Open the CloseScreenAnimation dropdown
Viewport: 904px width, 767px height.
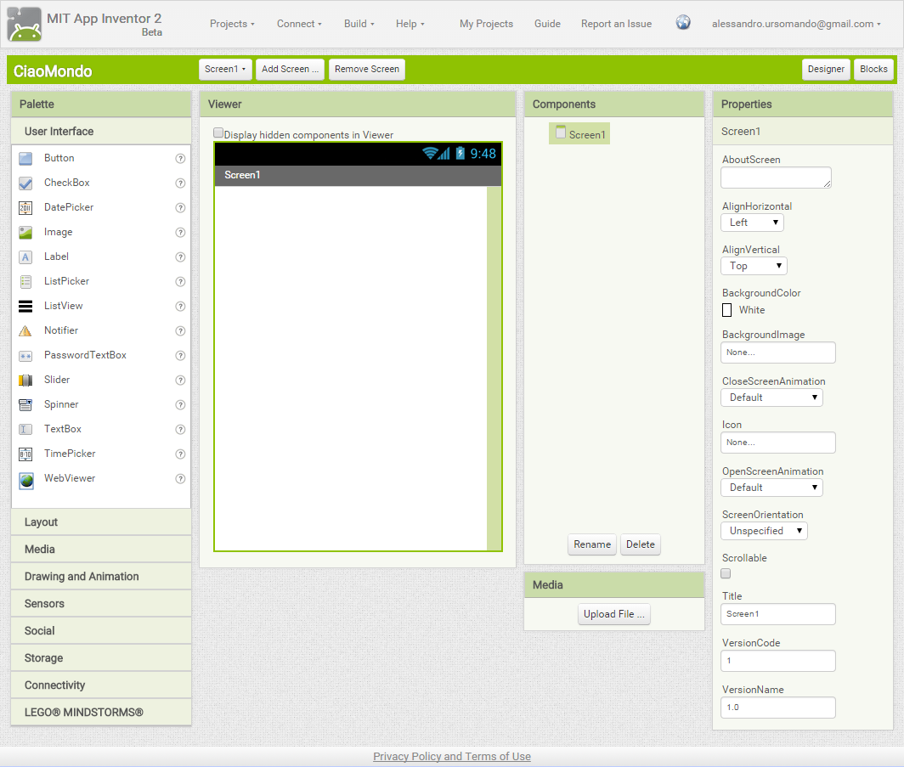pos(772,398)
